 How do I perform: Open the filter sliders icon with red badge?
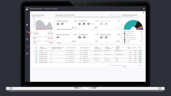(x=27, y=32)
